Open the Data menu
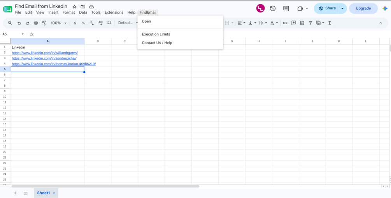 (83, 12)
